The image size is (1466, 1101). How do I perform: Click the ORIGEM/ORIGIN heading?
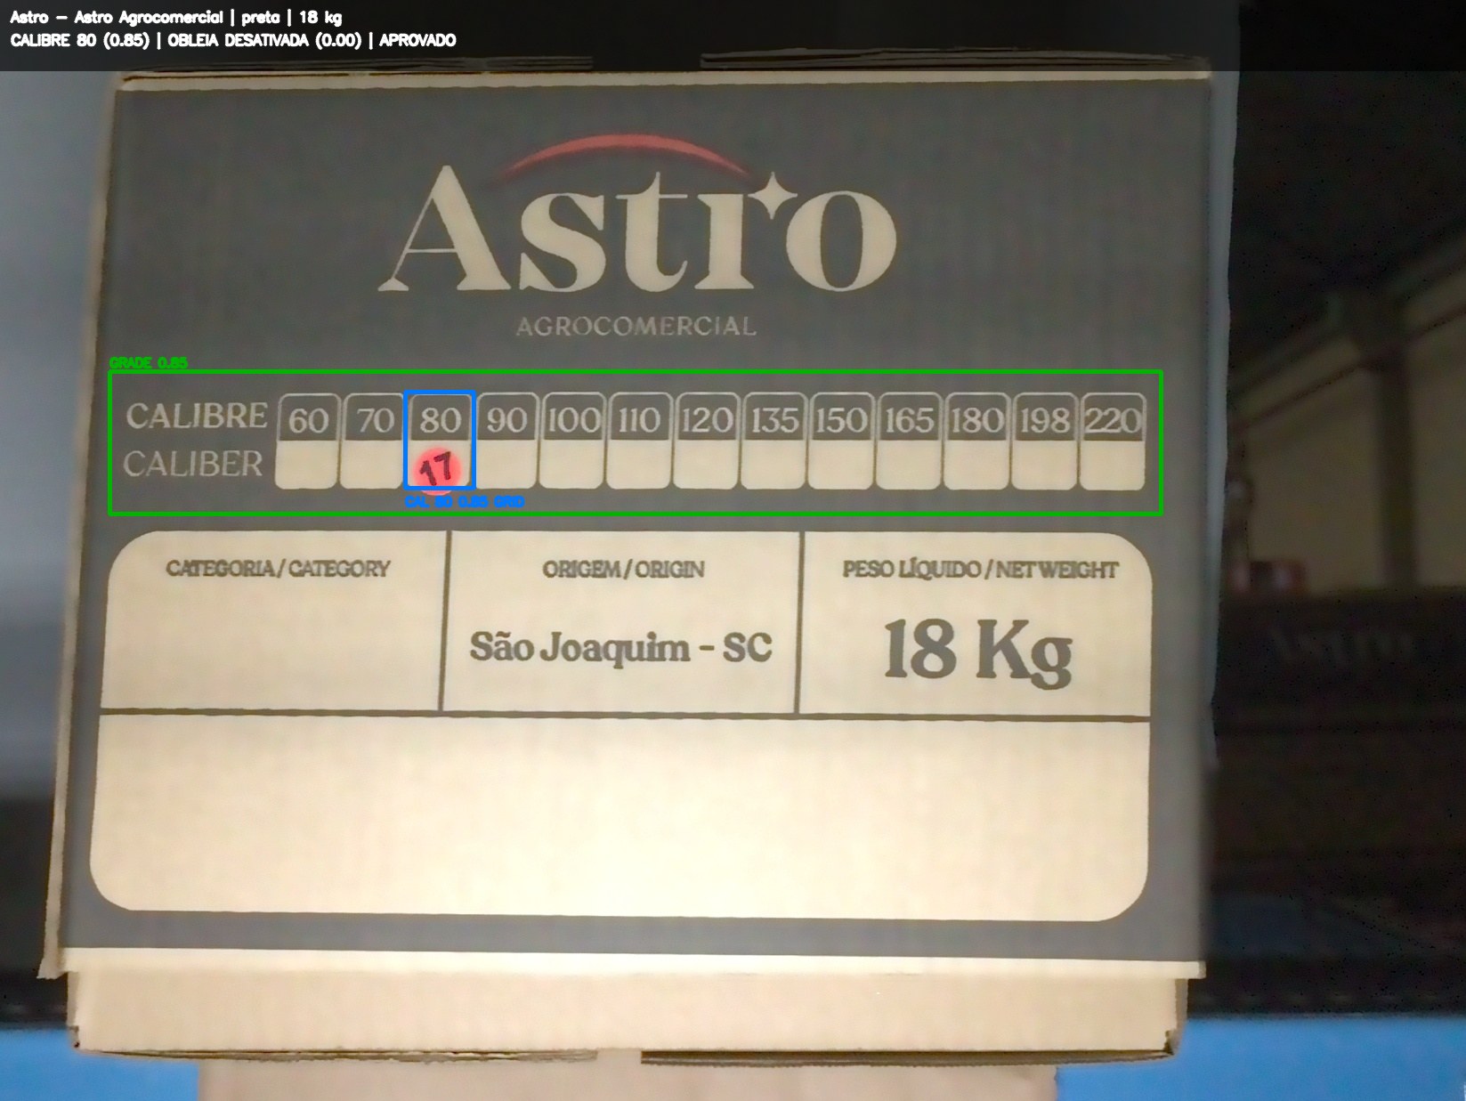coord(624,570)
